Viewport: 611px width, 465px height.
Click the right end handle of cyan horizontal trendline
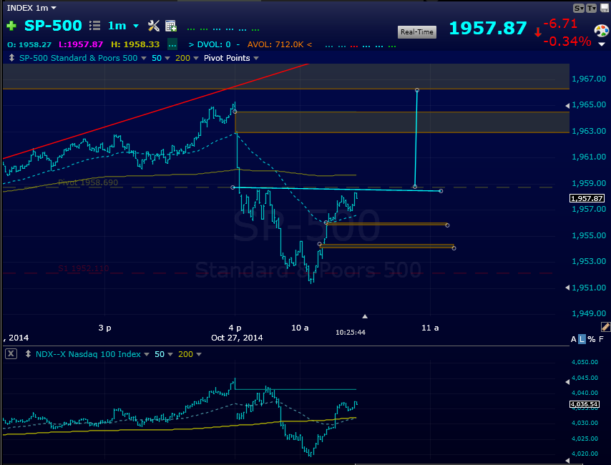[441, 191]
